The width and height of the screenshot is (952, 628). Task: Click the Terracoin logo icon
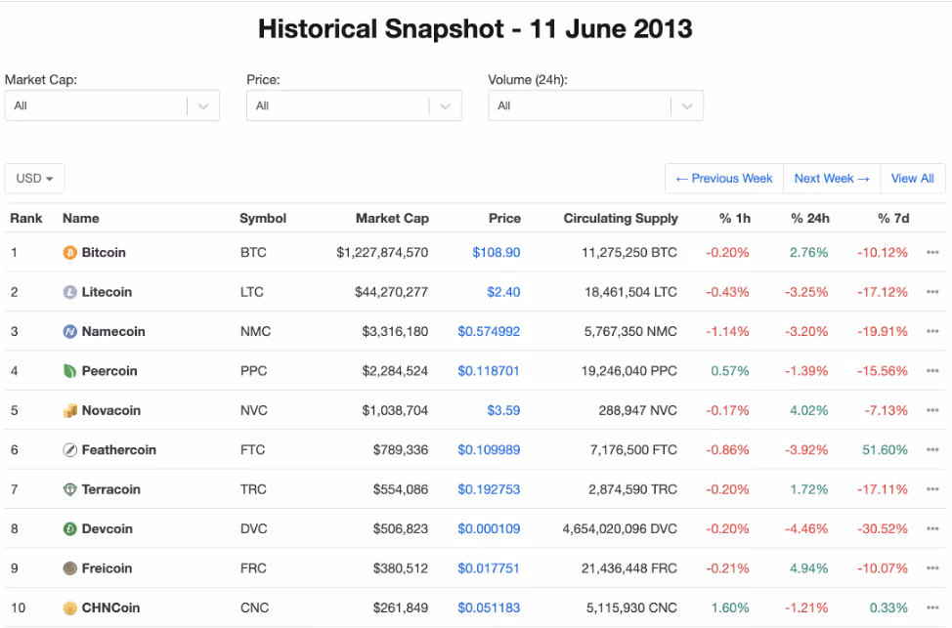pos(69,489)
